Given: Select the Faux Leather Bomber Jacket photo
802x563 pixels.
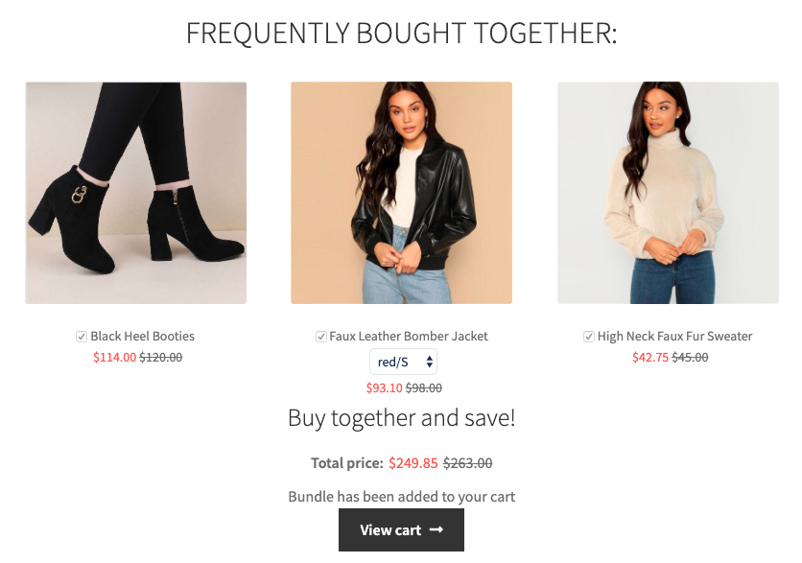Looking at the screenshot, I should [401, 193].
